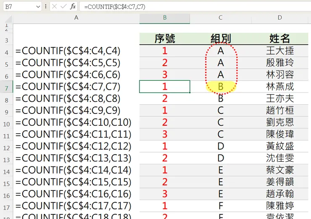Viewport: 311px width, 219px height.
Task: Select the highlighted B cell in group column
Action: click(221, 87)
